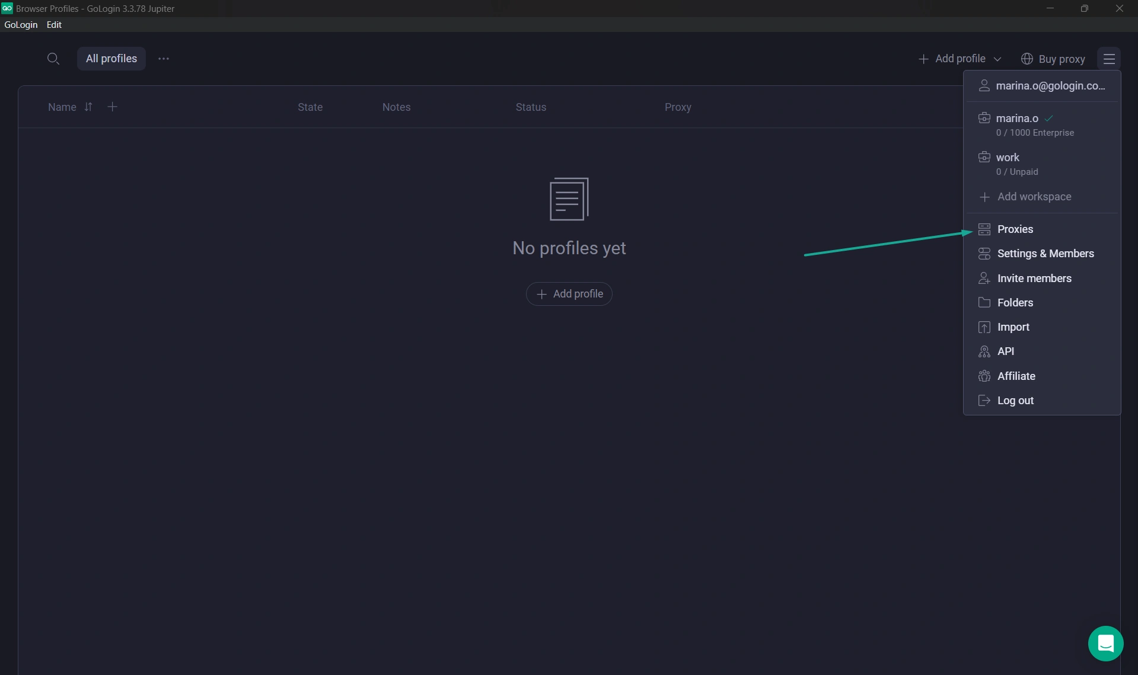
Task: Open the three-dots folder options
Action: (x=164, y=59)
